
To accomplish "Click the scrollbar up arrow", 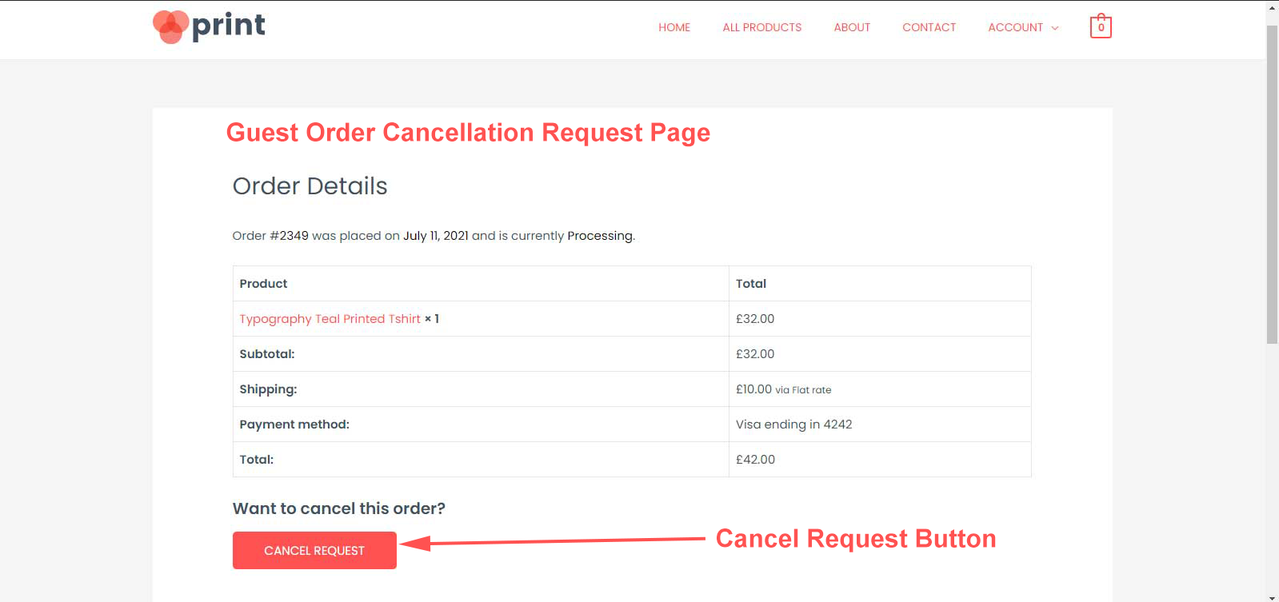I will pyautogui.click(x=1272, y=7).
